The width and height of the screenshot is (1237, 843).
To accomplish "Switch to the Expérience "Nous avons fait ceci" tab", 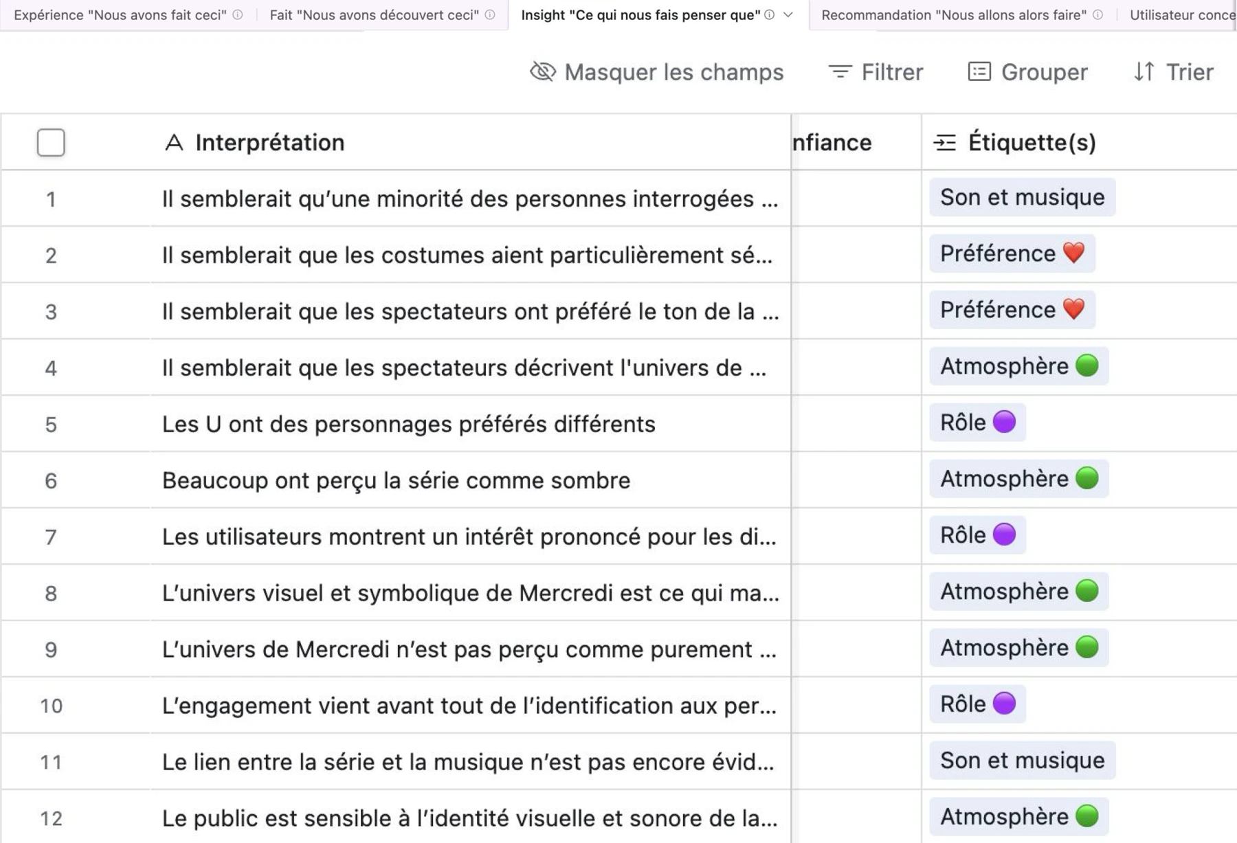I will (128, 14).
